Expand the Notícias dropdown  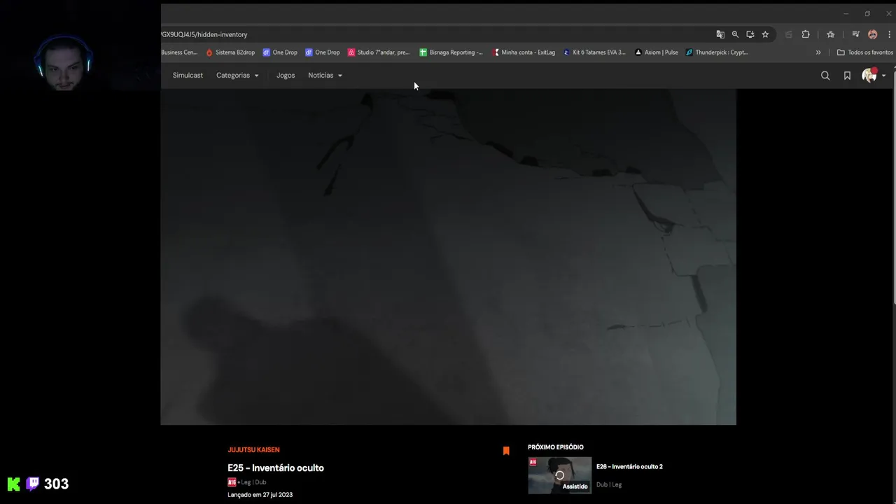tap(325, 76)
